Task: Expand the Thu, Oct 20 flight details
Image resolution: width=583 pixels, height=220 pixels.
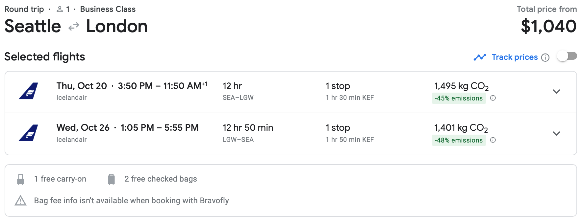Action: click(556, 92)
